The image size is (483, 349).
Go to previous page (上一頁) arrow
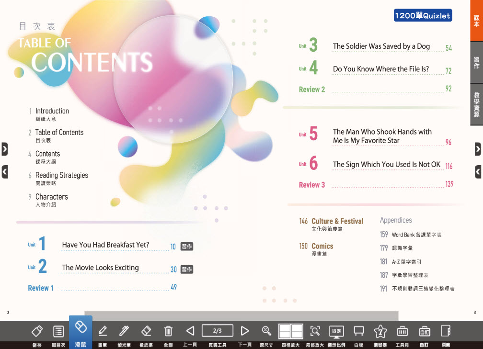190,331
